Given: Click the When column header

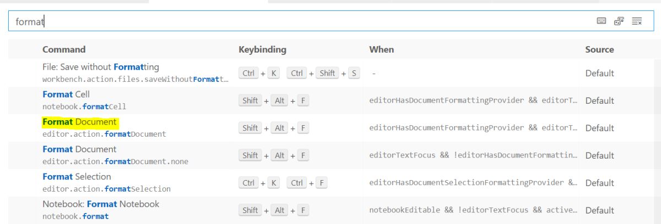Looking at the screenshot, I should click(381, 49).
